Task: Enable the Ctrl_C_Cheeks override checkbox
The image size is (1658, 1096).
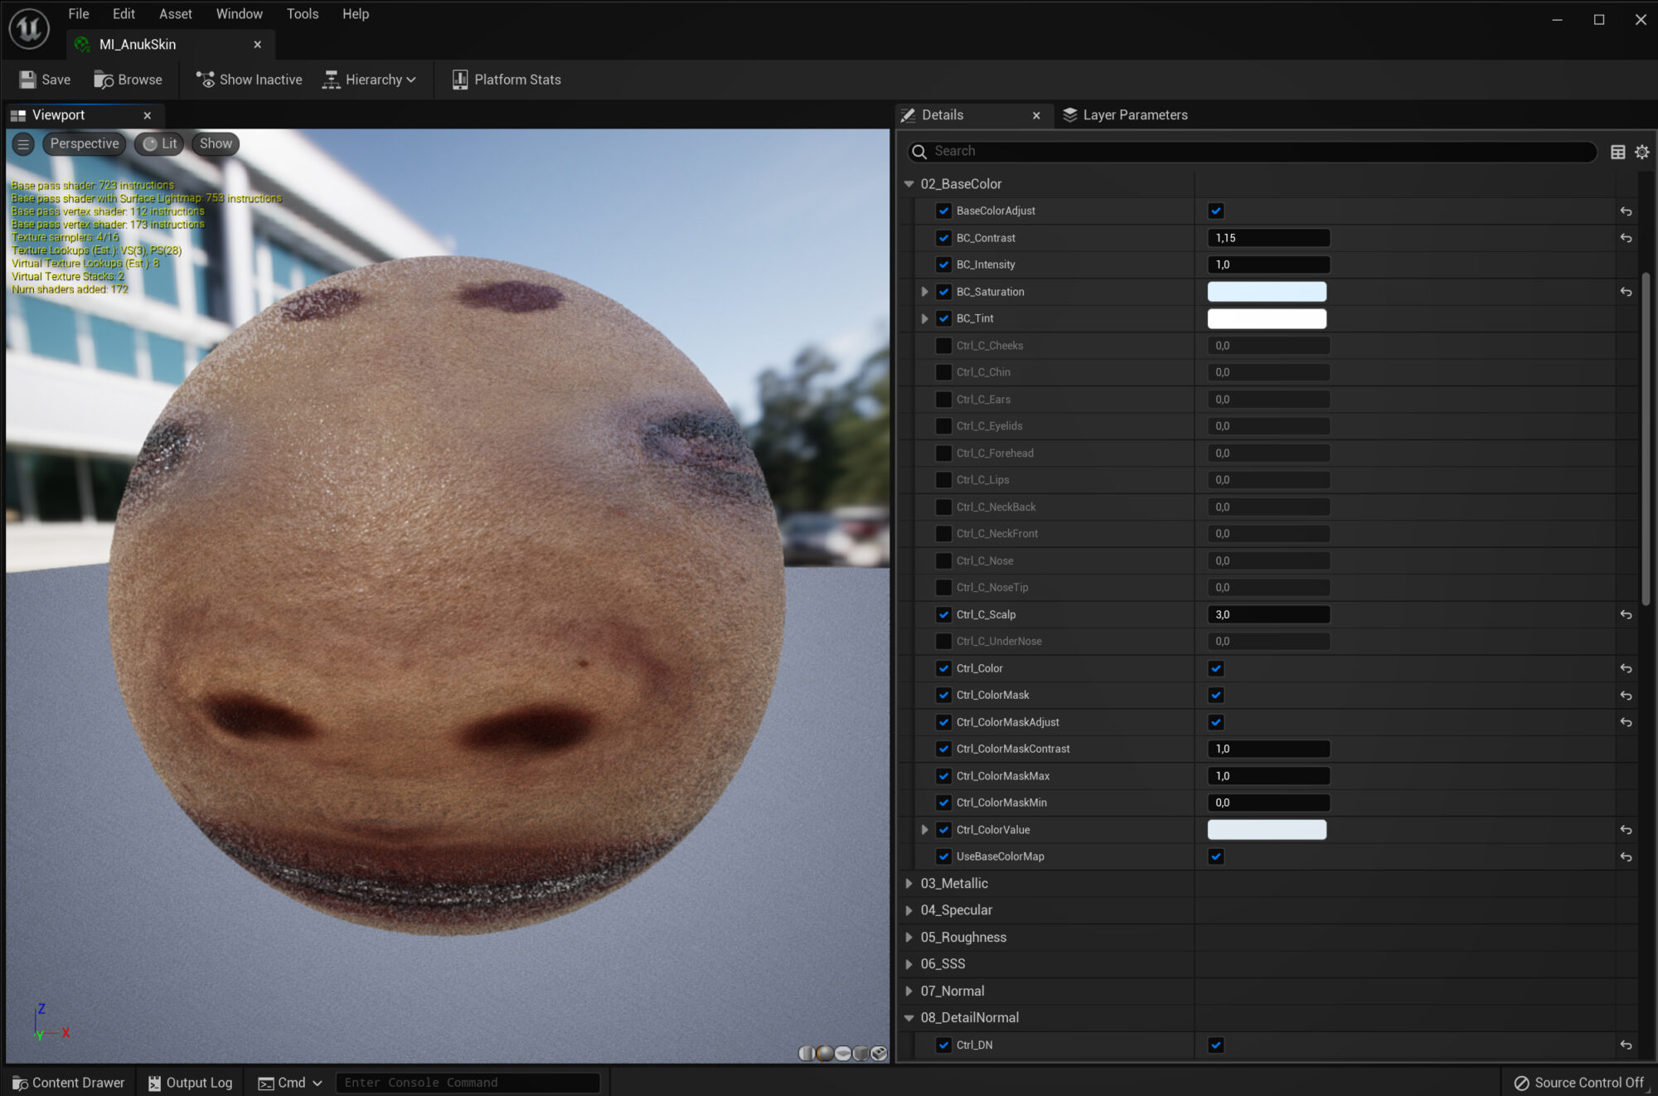Action: (943, 346)
